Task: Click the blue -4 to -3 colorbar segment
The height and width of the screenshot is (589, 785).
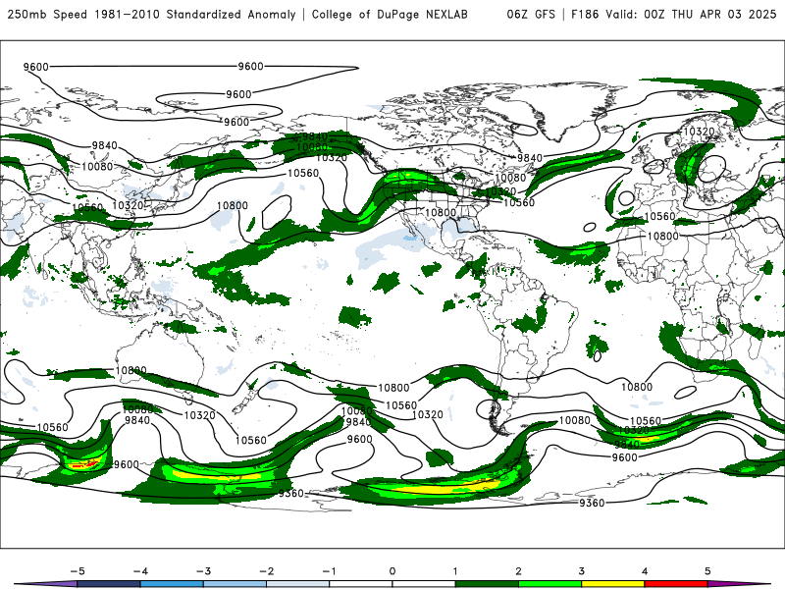Action: tap(172, 584)
